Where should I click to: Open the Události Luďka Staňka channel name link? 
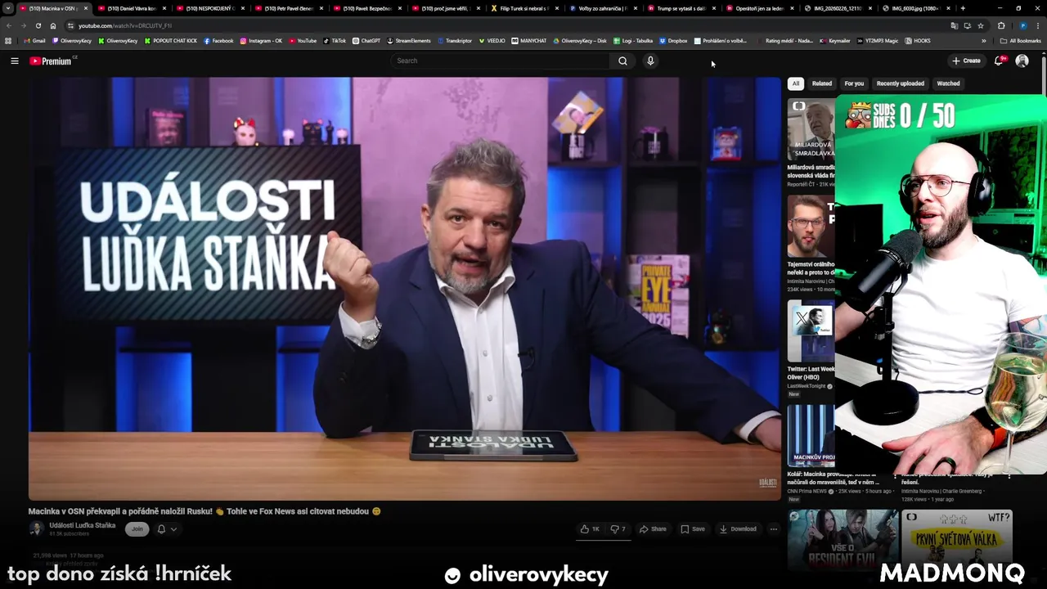[x=82, y=525]
